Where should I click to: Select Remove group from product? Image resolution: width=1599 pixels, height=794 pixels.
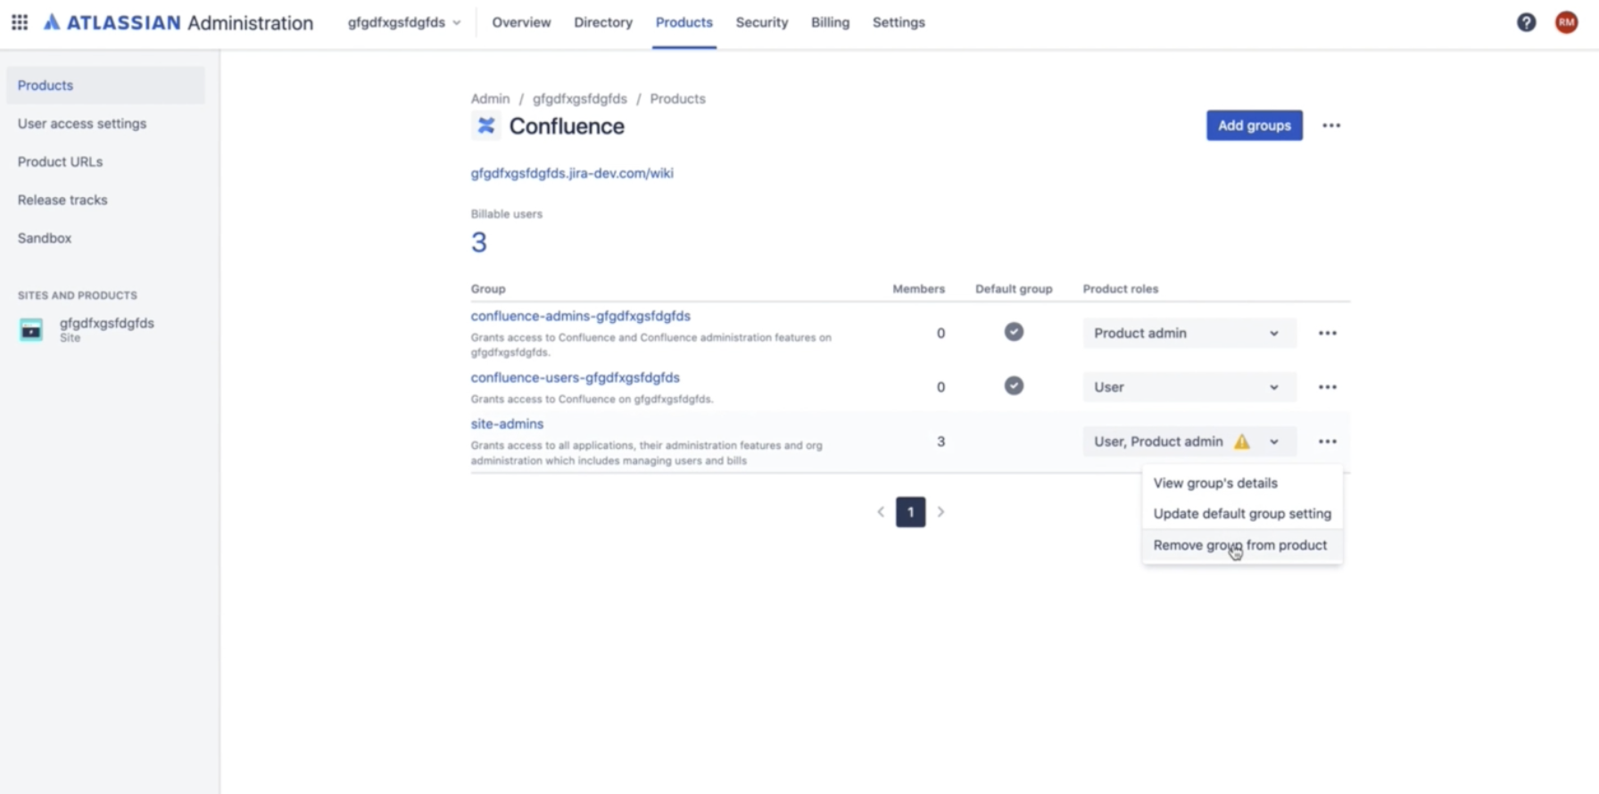coord(1242,545)
